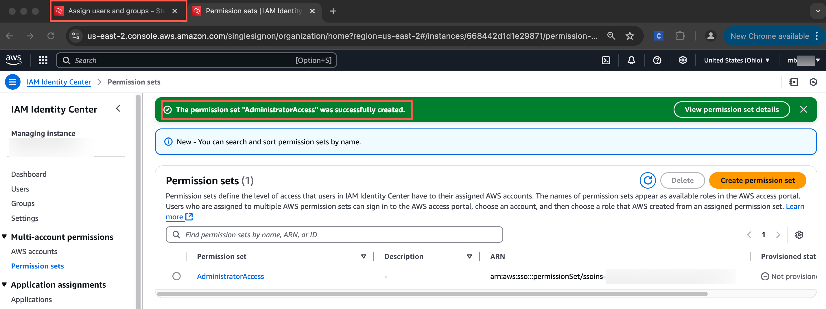Open table preferences gear icon
This screenshot has height=309, width=826.
pyautogui.click(x=799, y=235)
